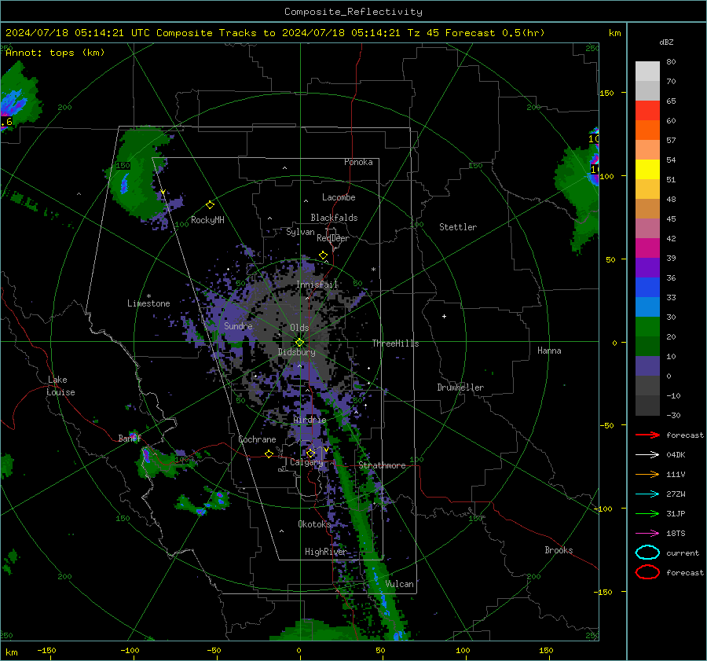The height and width of the screenshot is (661, 707).
Task: Click the red forecast ellipse legend icon
Action: point(647,572)
